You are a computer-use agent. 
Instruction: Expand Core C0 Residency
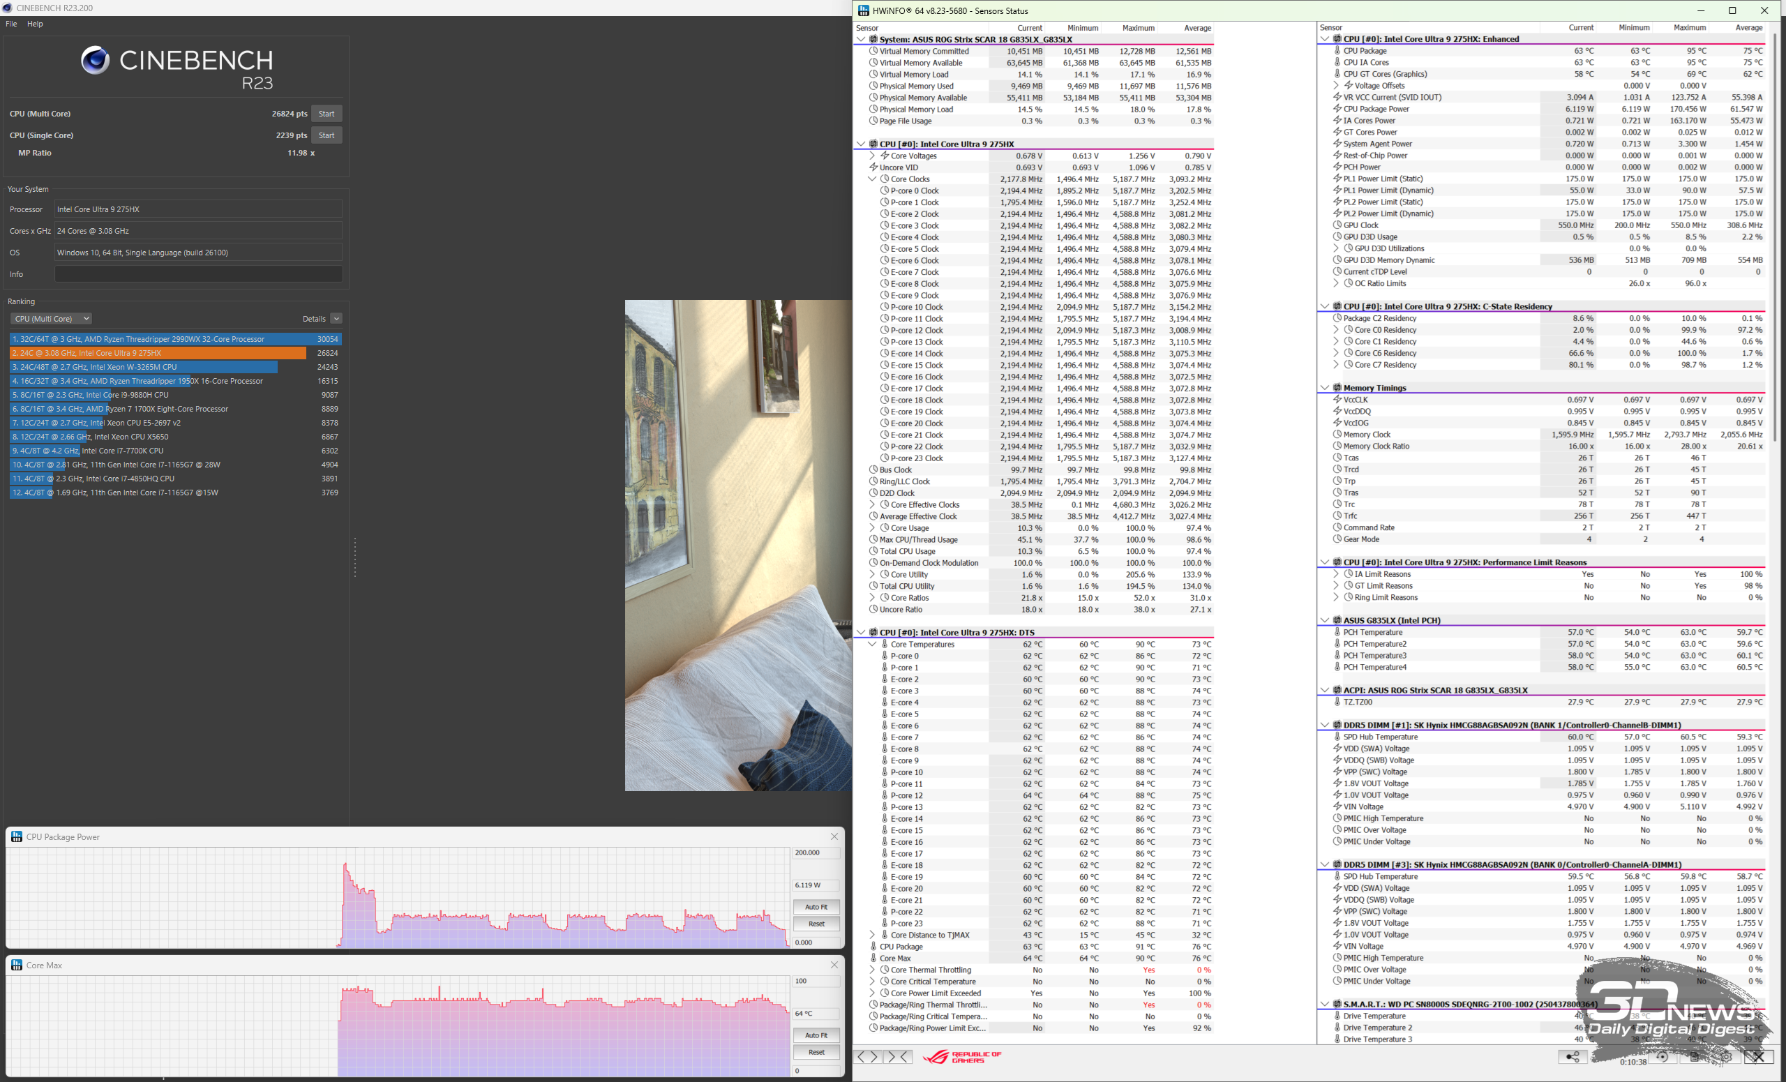pos(1336,330)
